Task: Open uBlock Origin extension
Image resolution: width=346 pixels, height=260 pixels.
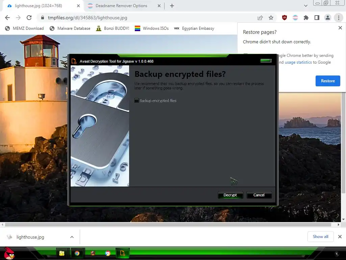Action: point(285,18)
